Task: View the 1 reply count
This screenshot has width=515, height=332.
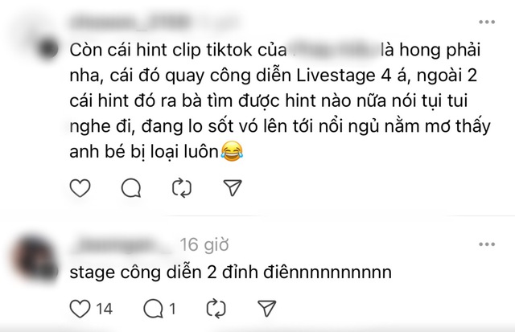Action: tap(171, 309)
